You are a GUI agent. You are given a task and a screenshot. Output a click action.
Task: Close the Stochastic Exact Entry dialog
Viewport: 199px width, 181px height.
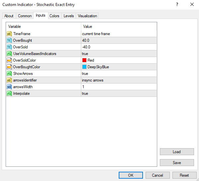coord(192,5)
